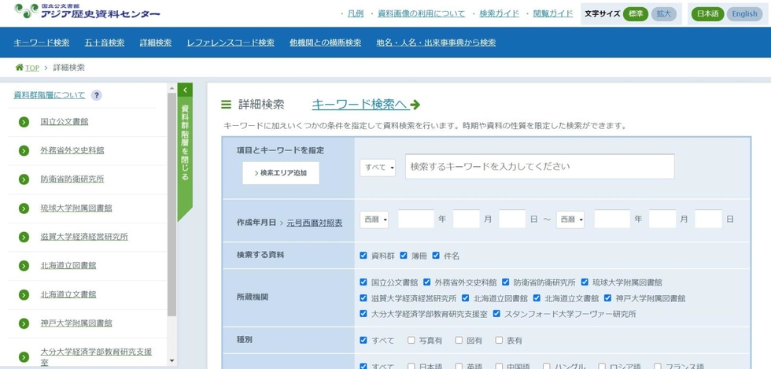Screen dimensions: 771x369
Task: Open the end date 西暦 era dropdown
Action: pyautogui.click(x=570, y=220)
